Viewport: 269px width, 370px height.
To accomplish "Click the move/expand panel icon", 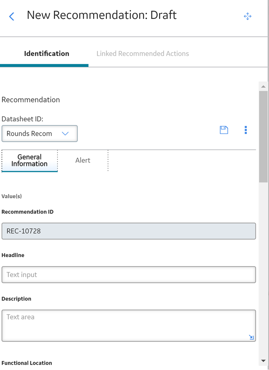I will 248,16.
